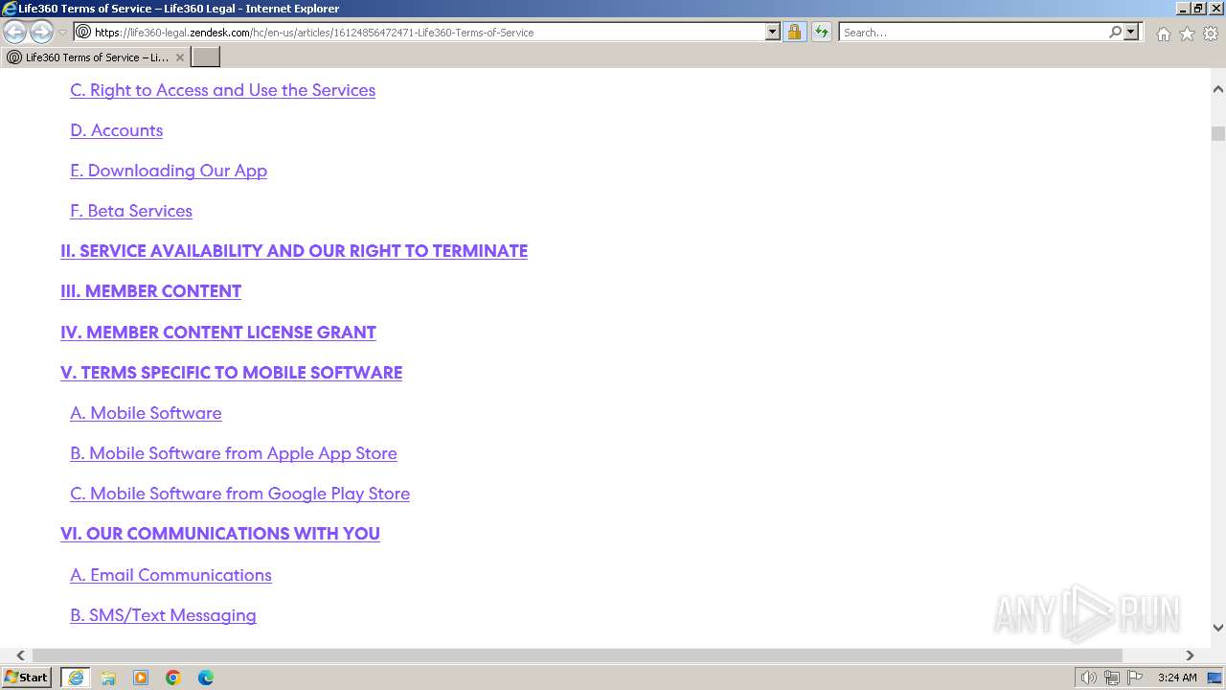Click the address bar URL field
Image resolution: width=1226 pixels, height=690 pixels.
point(429,32)
